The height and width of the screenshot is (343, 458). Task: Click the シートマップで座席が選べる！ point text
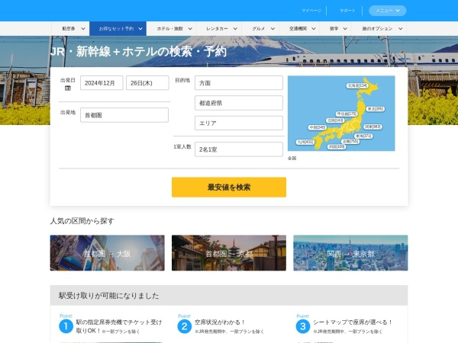(x=353, y=322)
